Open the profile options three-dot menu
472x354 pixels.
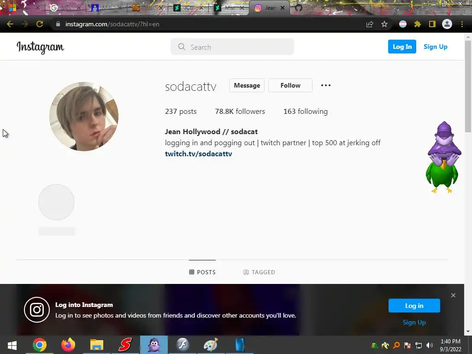tap(326, 85)
